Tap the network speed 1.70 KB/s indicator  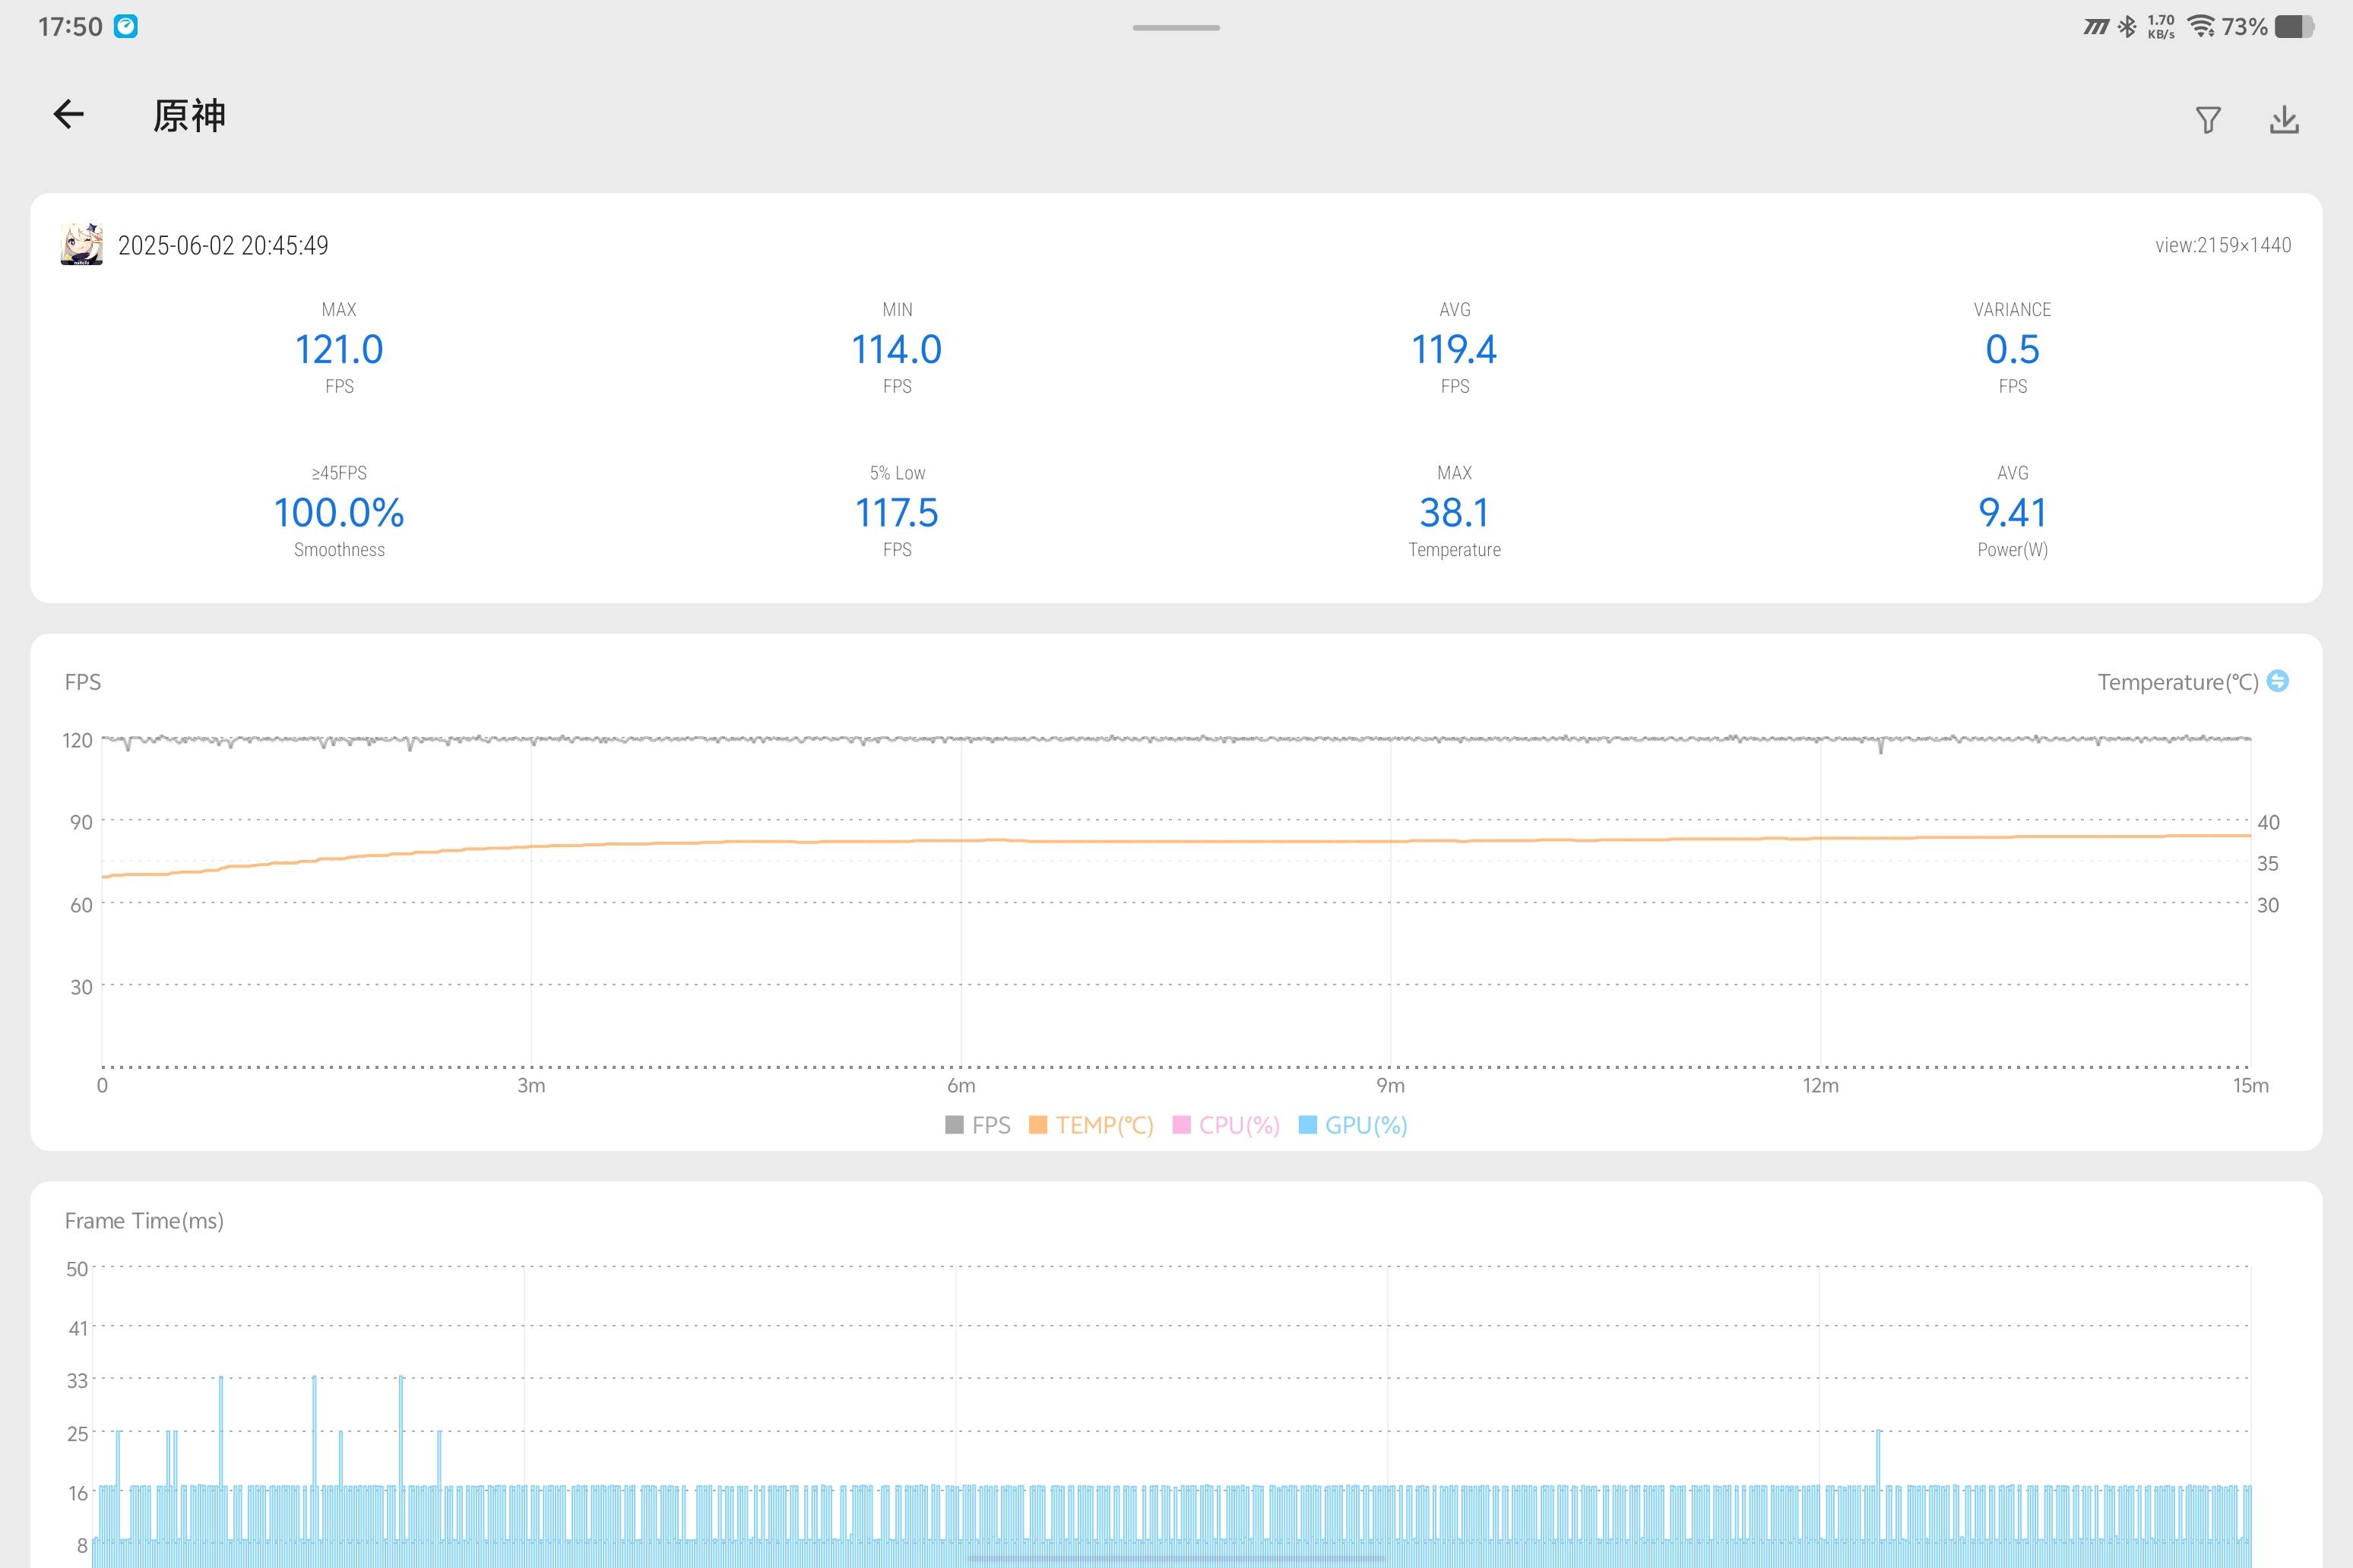(2161, 27)
